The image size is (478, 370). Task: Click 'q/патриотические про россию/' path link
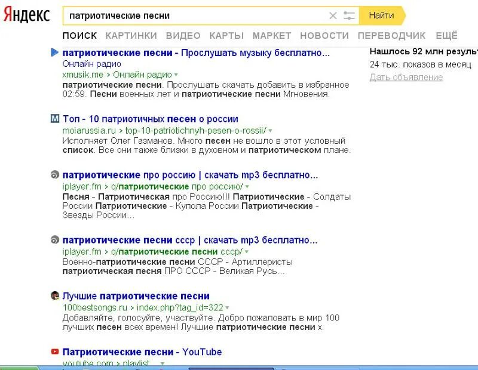click(177, 186)
